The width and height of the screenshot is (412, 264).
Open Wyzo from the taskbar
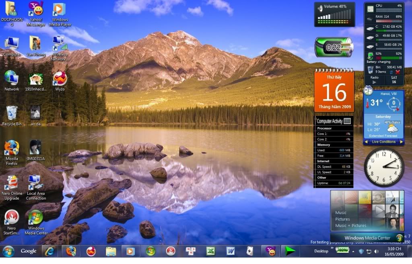(x=91, y=252)
